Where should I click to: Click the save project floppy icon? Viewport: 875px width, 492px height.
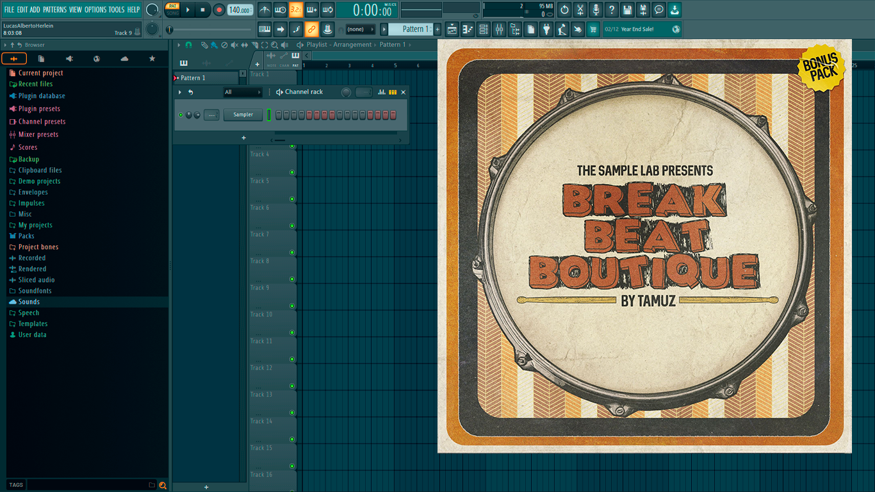[627, 10]
